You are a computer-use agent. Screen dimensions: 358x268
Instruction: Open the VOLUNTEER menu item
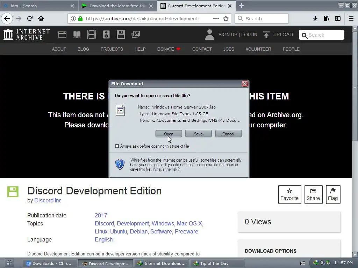pyautogui.click(x=258, y=49)
